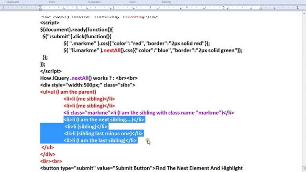Click the "</script>" closing tag line
Image resolution: width=306 pixels, height=172 pixels.
[51, 71]
